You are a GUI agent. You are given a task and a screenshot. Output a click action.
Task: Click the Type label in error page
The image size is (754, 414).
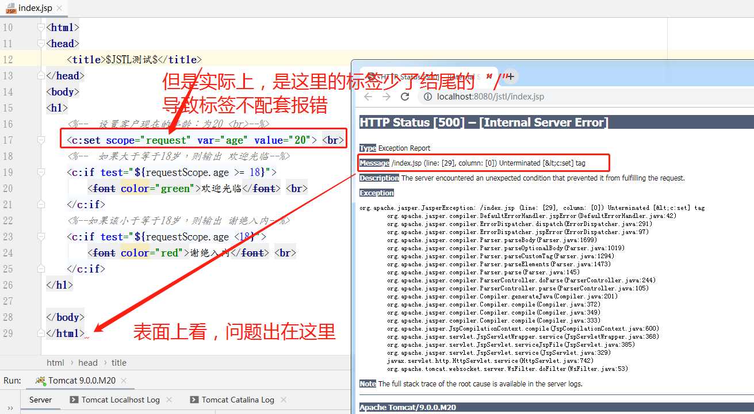(x=368, y=148)
